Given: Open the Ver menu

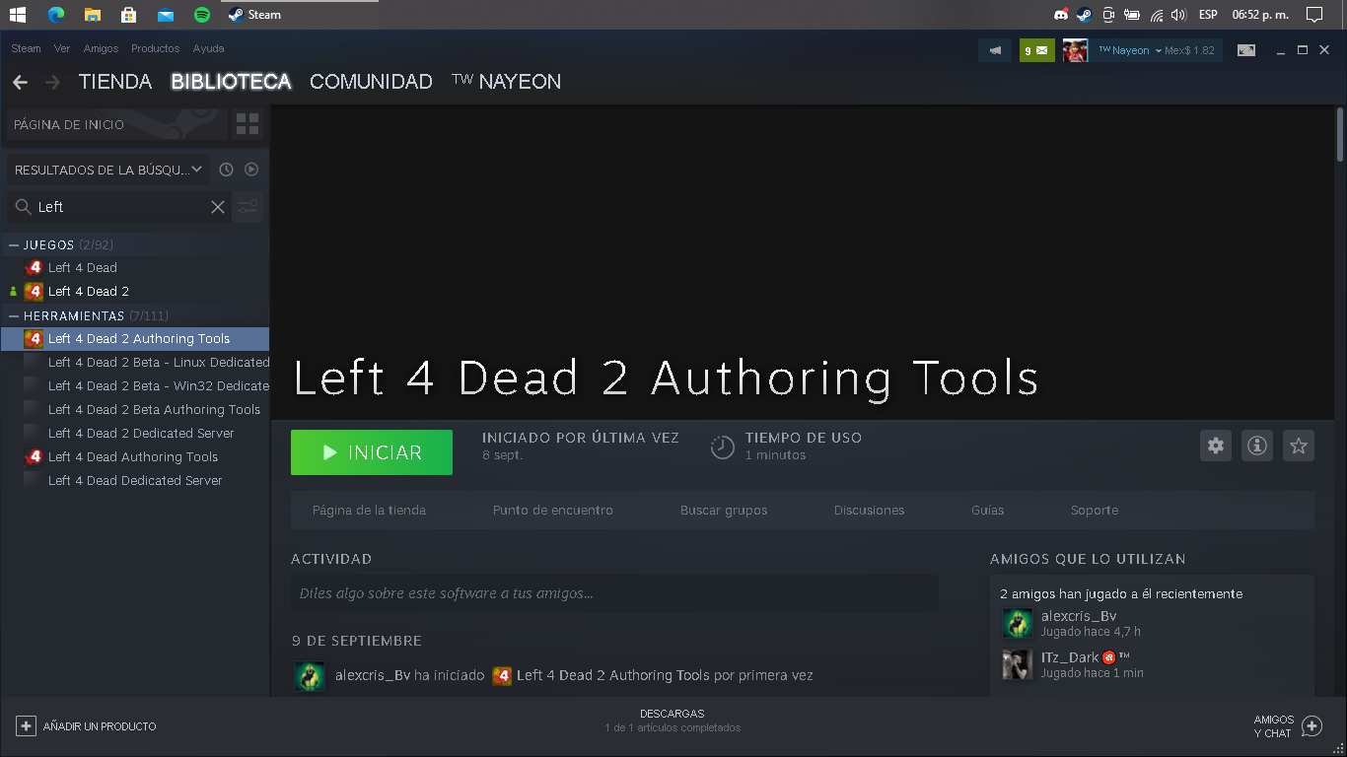Looking at the screenshot, I should tap(62, 48).
